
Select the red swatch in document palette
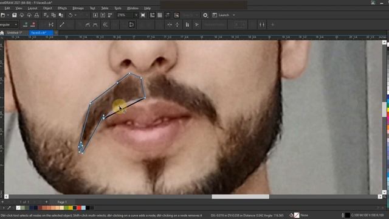pos(79,207)
